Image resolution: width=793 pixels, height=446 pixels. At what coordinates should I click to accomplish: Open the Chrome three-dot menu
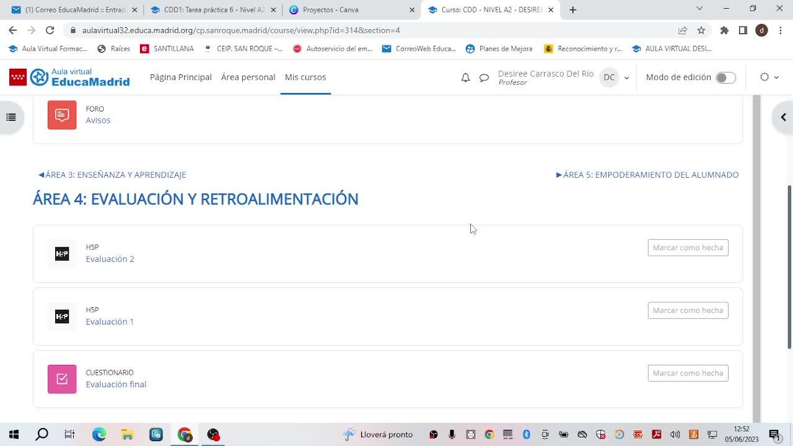[781, 30]
